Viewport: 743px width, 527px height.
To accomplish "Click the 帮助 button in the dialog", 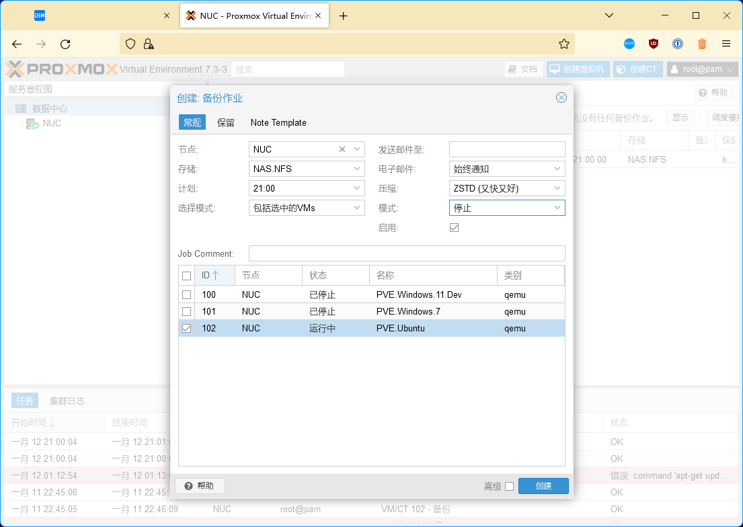I will coord(200,486).
